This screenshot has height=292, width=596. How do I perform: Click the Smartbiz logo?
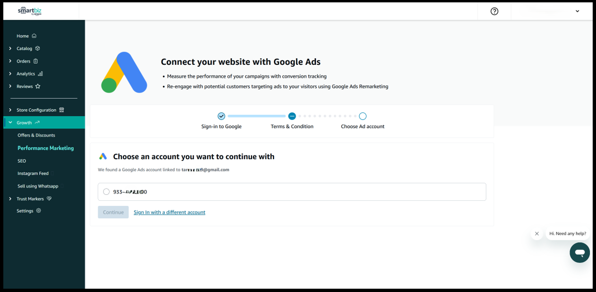[x=30, y=11]
